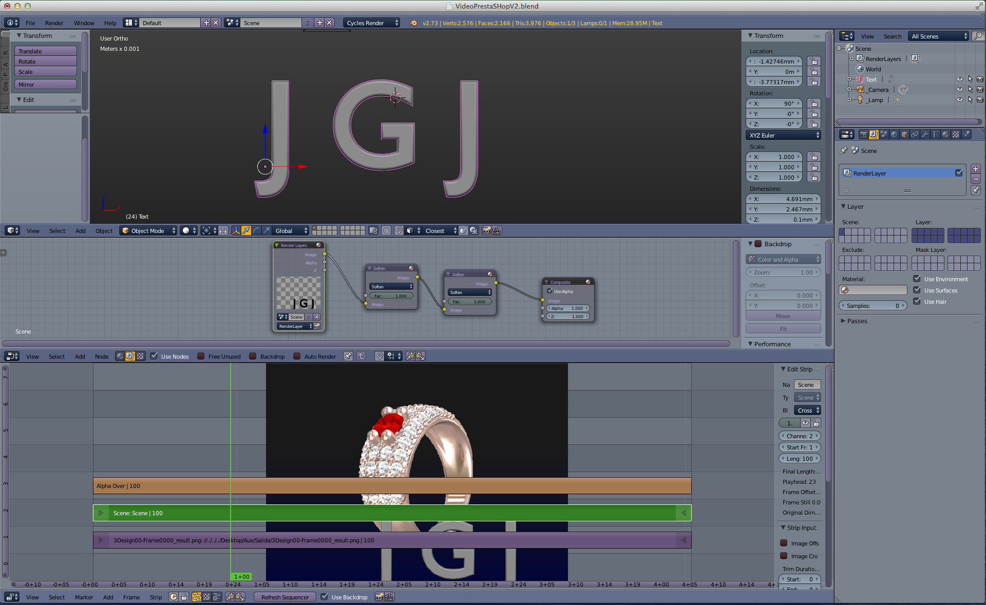Open the Texture checkerboard tab
Screen dimensions: 986x605
(956, 134)
